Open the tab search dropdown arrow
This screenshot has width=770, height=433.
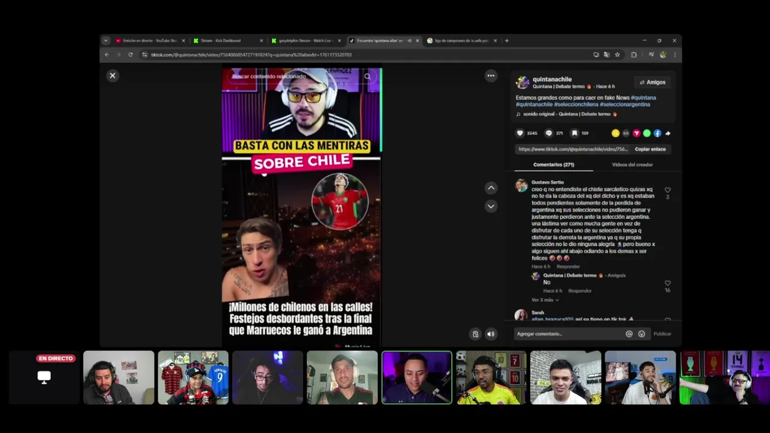point(106,41)
